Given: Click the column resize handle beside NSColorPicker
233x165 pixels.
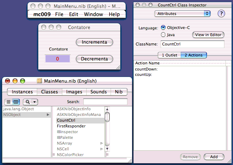Looking at the screenshot, I should pyautogui.click(x=54, y=155).
